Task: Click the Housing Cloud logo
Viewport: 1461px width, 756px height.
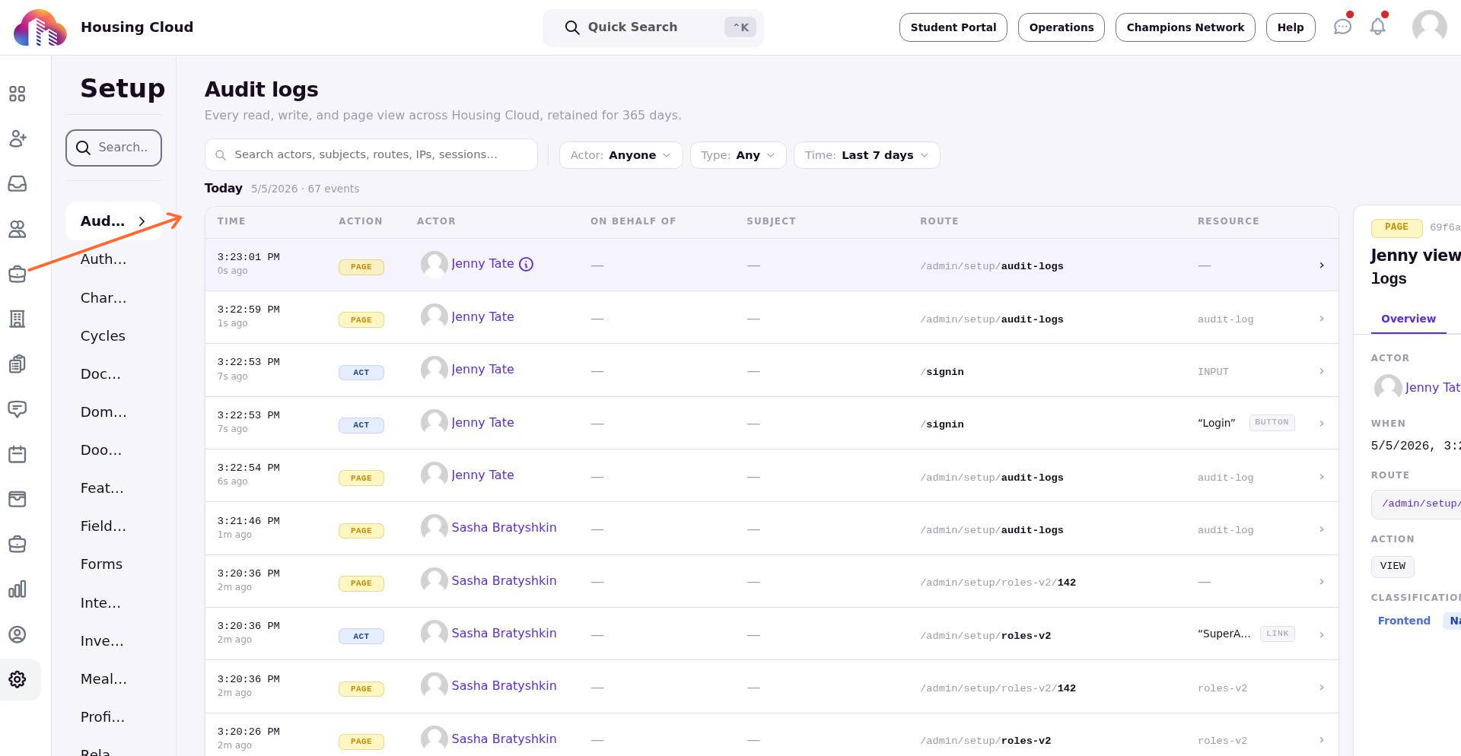Action: coord(40,27)
